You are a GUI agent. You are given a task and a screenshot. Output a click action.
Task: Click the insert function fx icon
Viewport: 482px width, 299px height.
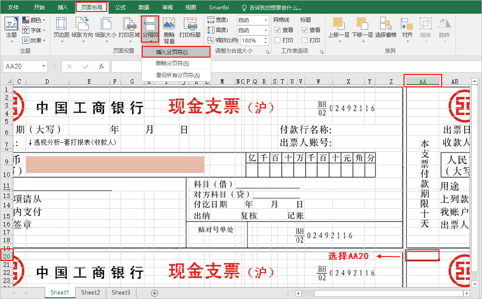pos(101,66)
